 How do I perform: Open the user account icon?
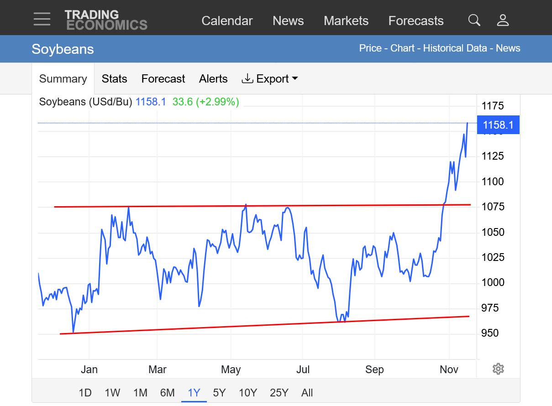coord(503,20)
